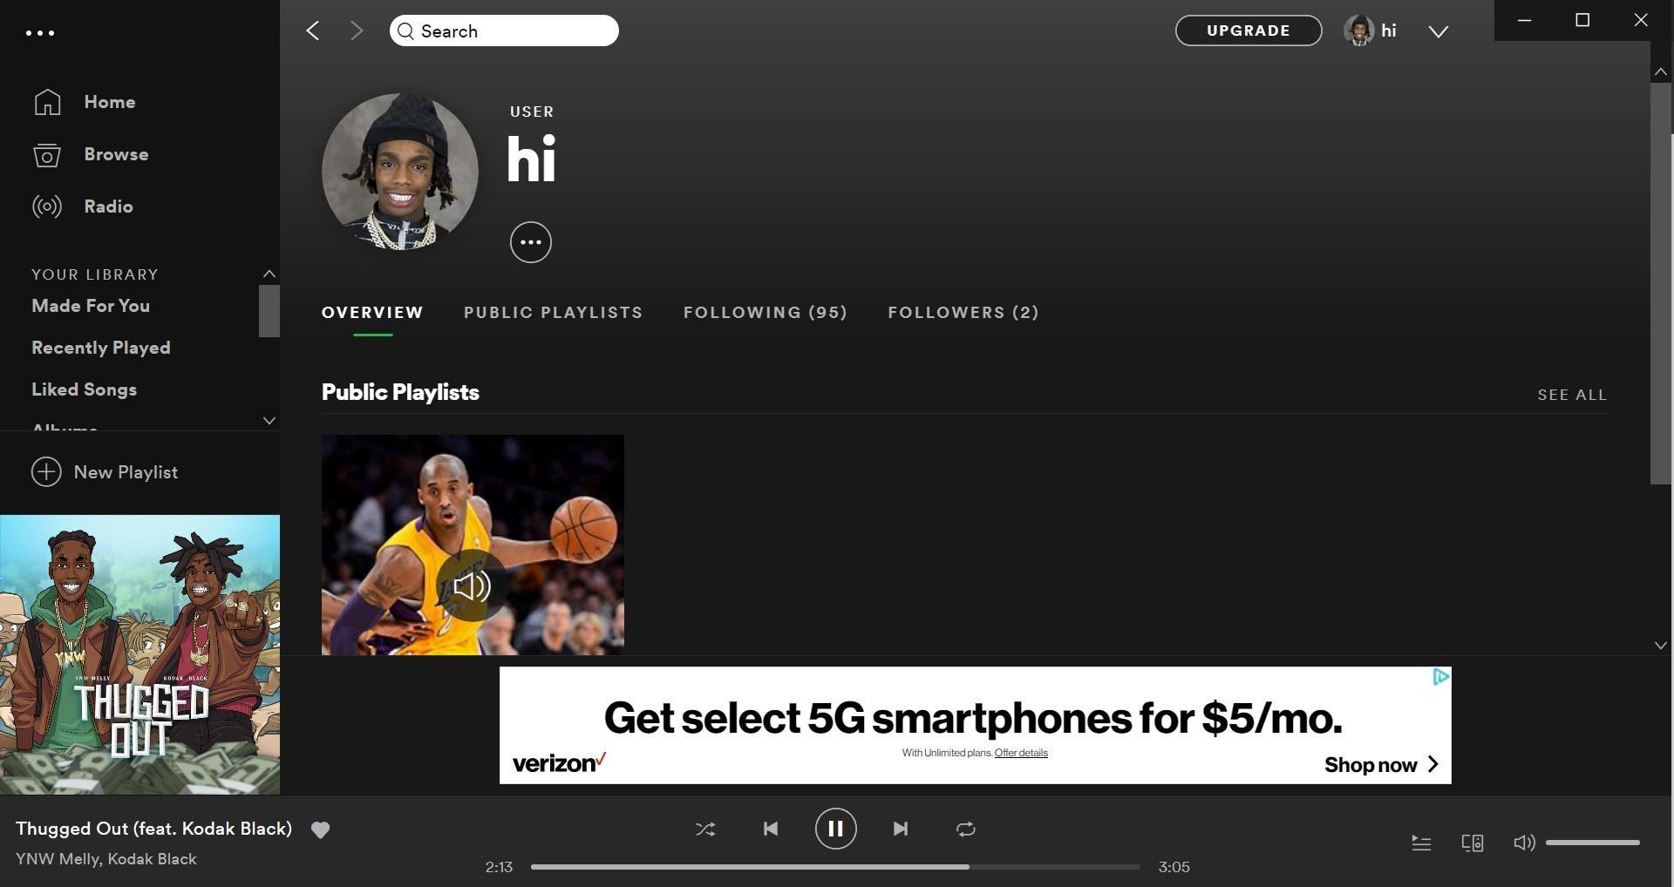Viewport: 1674px width, 887px height.
Task: Click Shop now on the Verizon ad
Action: click(x=1381, y=765)
